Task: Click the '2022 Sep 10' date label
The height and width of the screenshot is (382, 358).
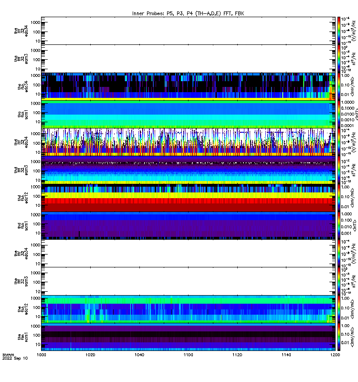Action: [15, 359]
